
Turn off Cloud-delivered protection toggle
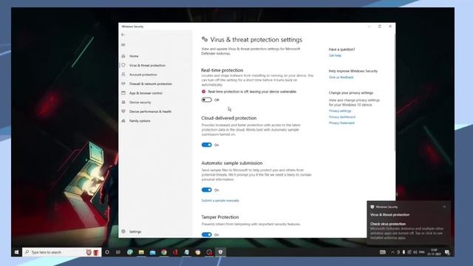[207, 145]
